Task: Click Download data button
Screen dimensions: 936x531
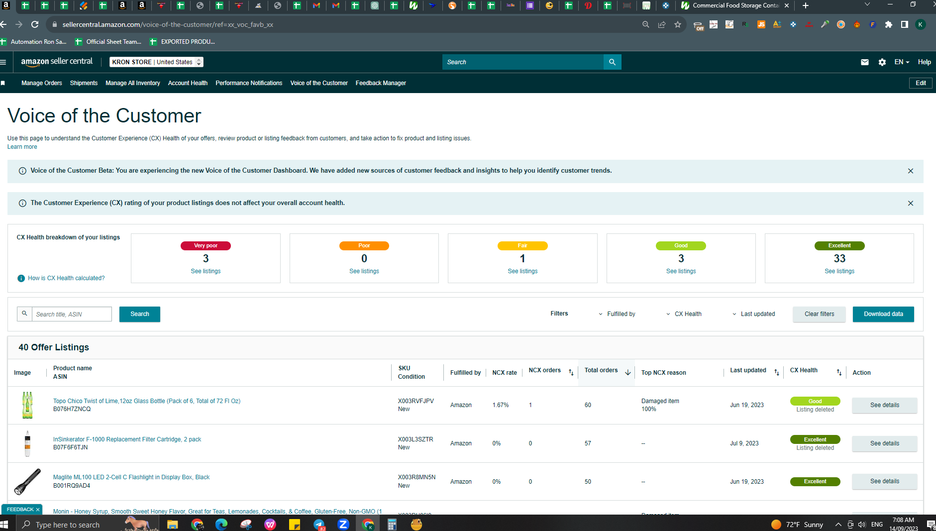Action: pos(883,314)
